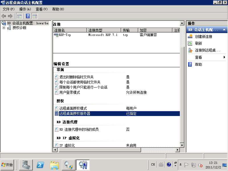The height and width of the screenshot is (171, 228).
Task: Open Windows Explorer from the taskbar
Action: tap(54, 165)
